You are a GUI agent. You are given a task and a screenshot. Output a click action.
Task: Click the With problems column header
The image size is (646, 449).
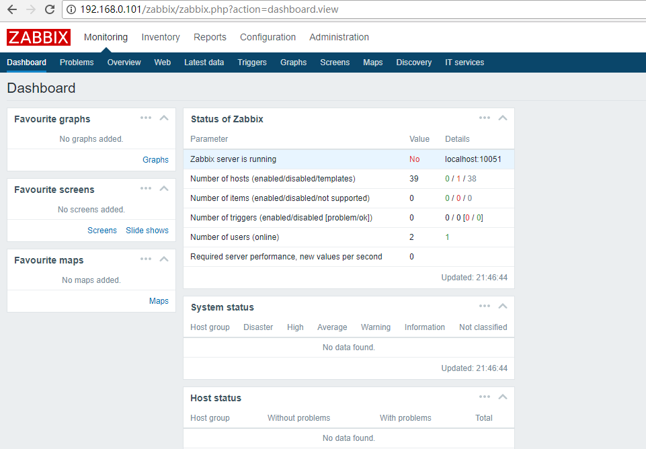pos(405,417)
